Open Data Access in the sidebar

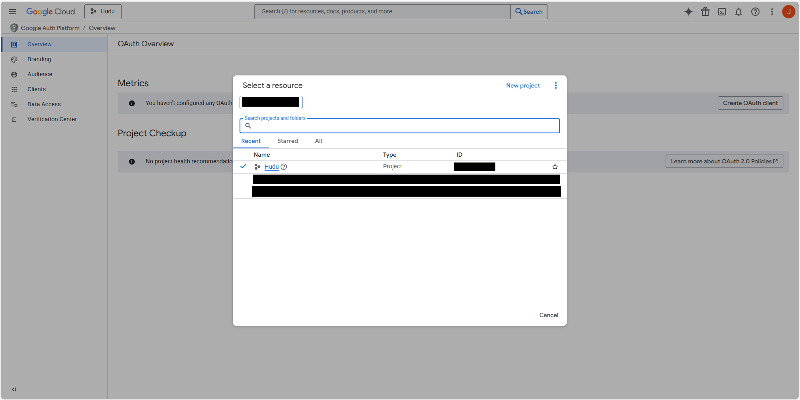(54, 104)
